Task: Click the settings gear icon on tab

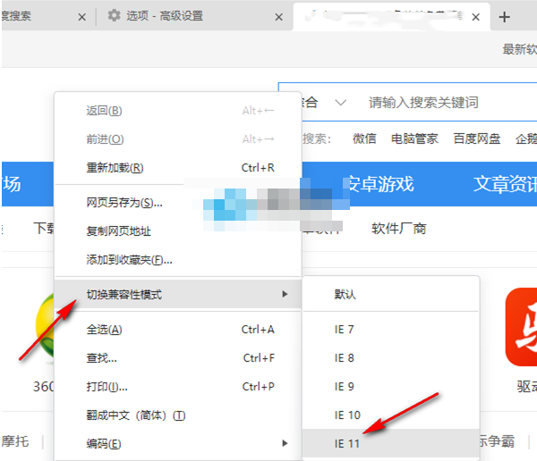Action: [114, 15]
